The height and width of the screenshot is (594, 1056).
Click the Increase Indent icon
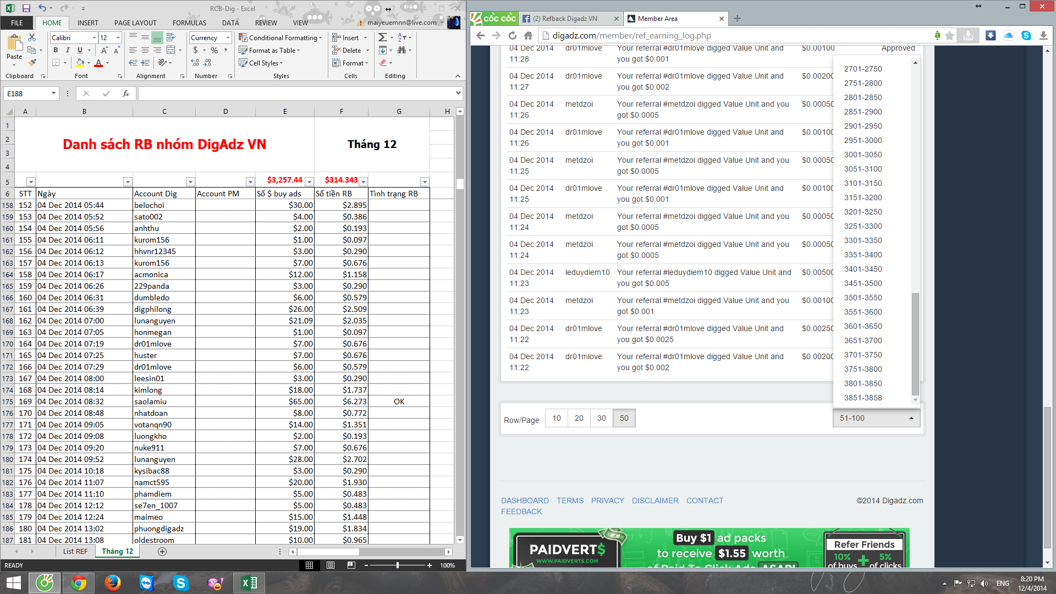145,63
